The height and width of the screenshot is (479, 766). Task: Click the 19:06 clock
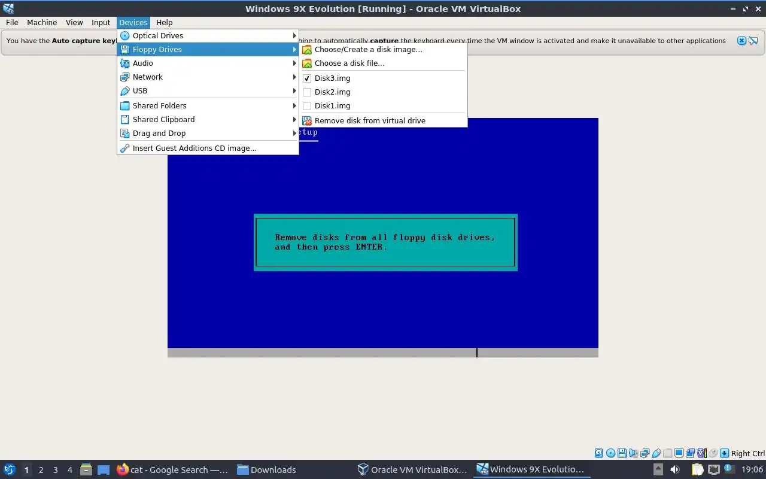tap(752, 469)
